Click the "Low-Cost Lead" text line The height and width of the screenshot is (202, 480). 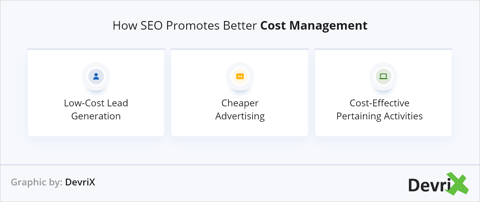click(96, 103)
